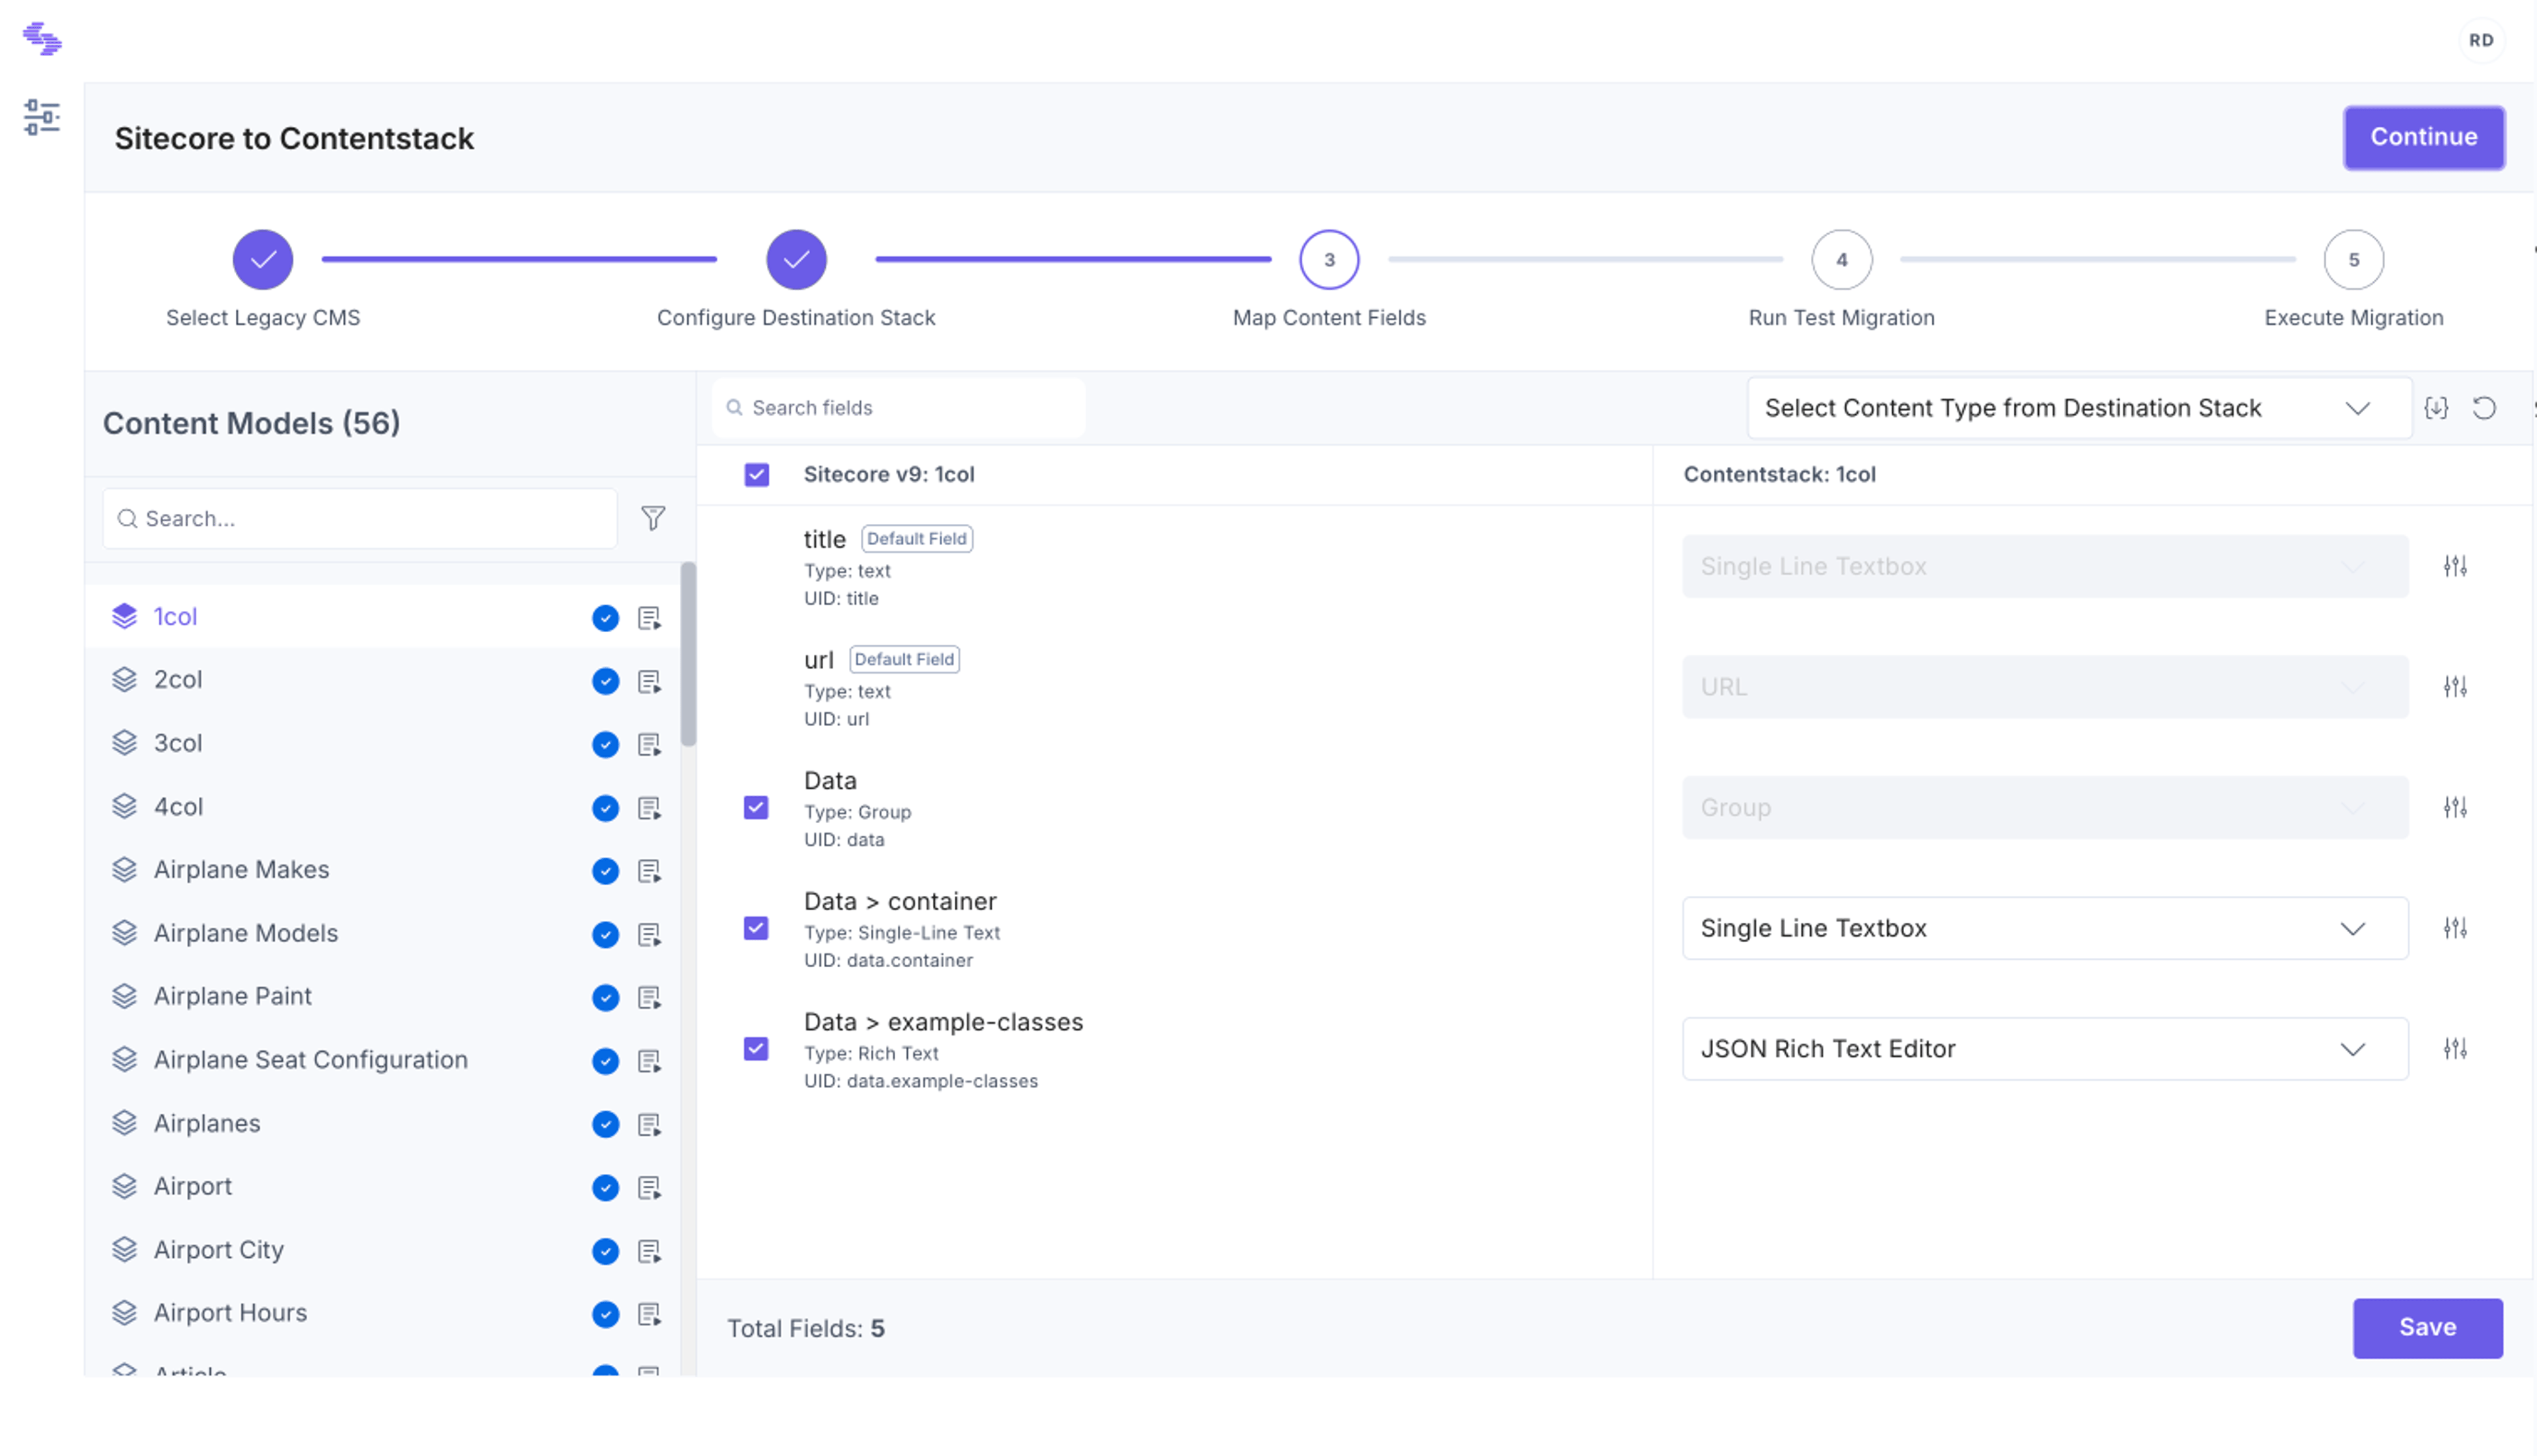Select Airplane Makes content model
The height and width of the screenshot is (1456, 2537).
click(241, 870)
